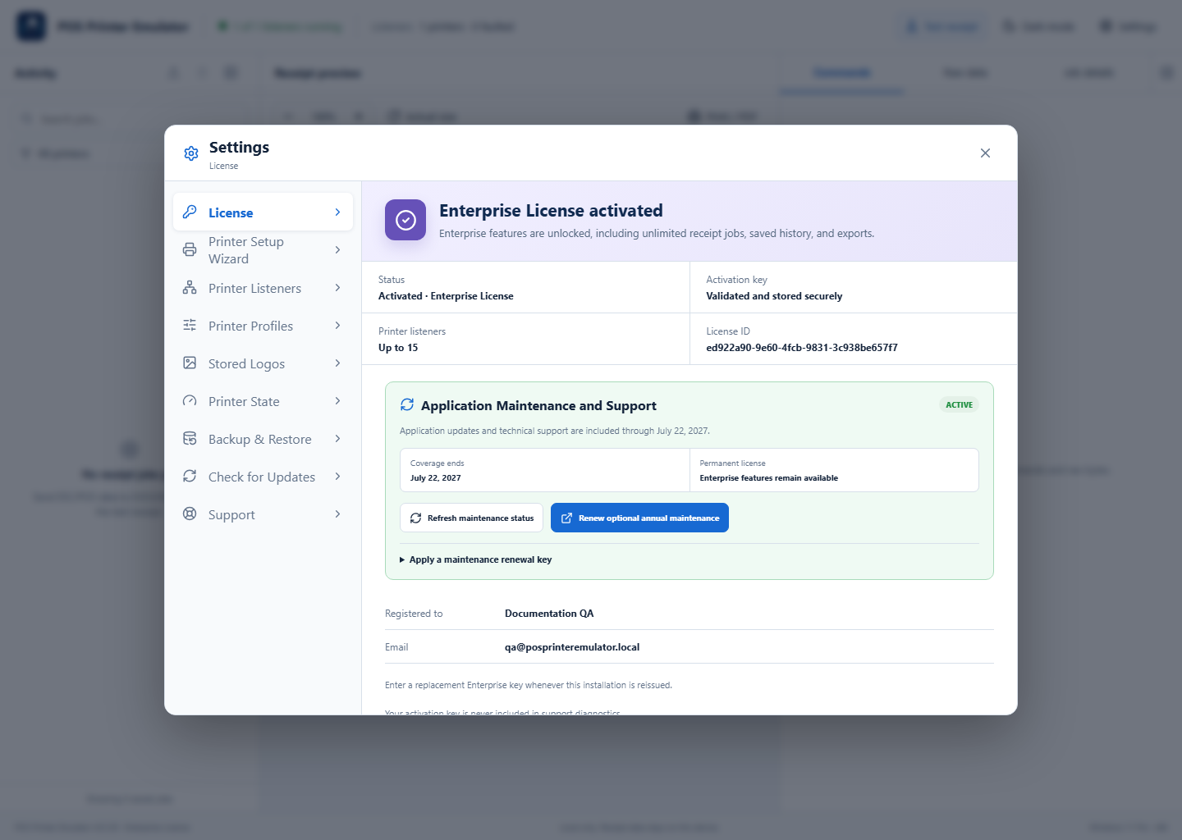Click Up to 15 printer listeners value
The height and width of the screenshot is (840, 1182).
click(x=398, y=348)
